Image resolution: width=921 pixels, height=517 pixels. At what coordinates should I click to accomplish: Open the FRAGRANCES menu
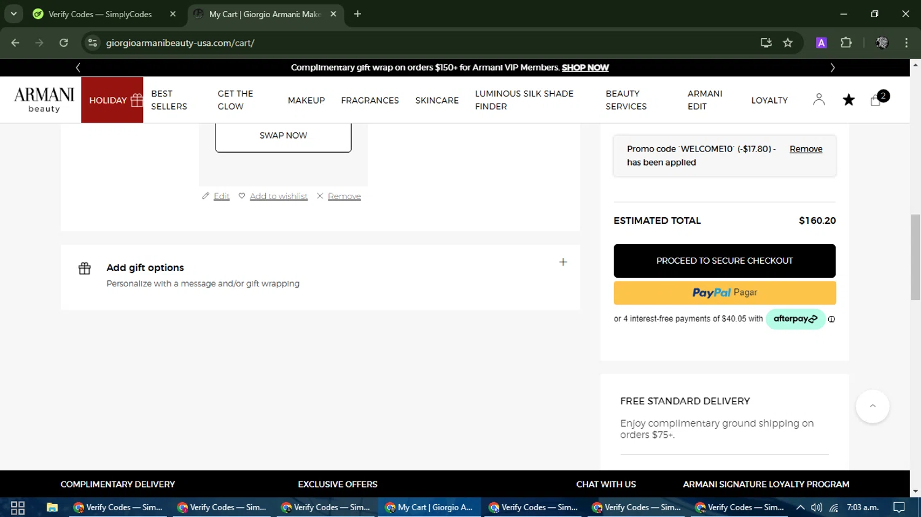click(370, 100)
